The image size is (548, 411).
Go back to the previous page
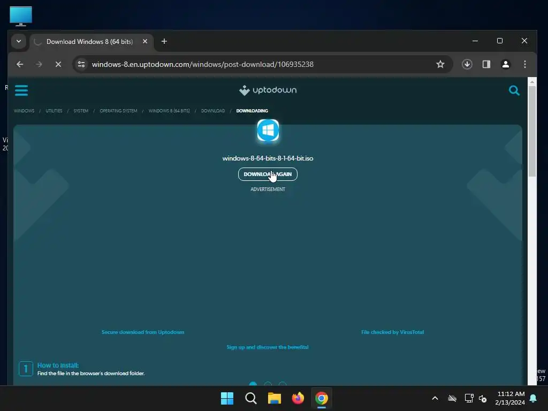click(20, 64)
